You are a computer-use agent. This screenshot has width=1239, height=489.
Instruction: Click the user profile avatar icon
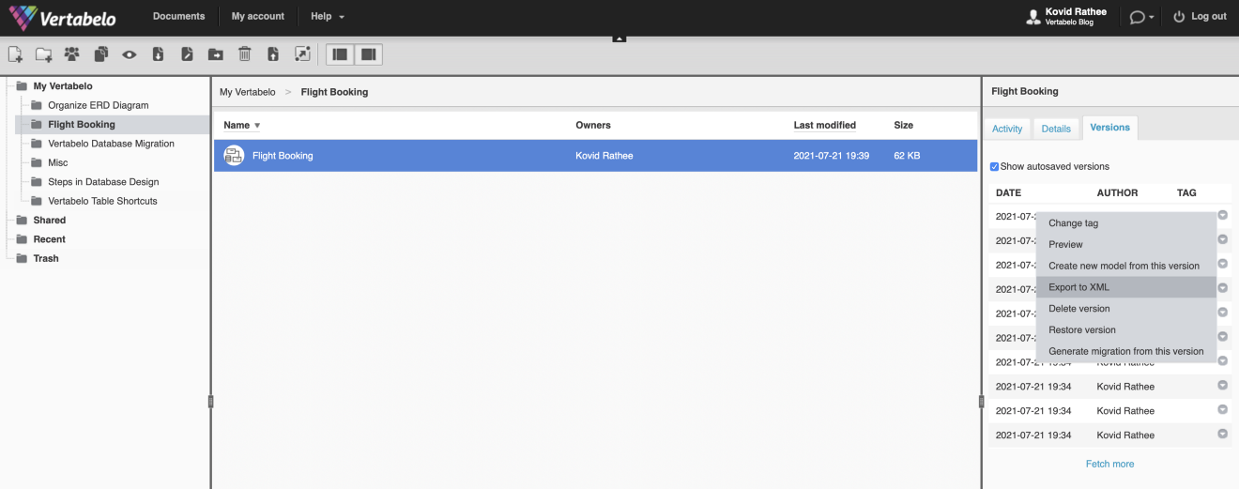(1034, 16)
